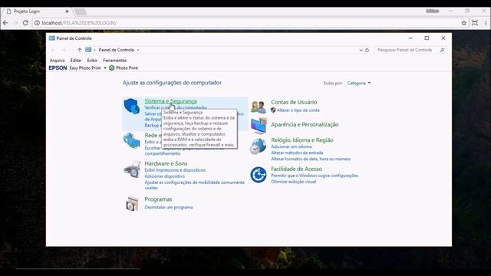Reload the Chrome page
This screenshot has width=491, height=276.
[x=25, y=23]
